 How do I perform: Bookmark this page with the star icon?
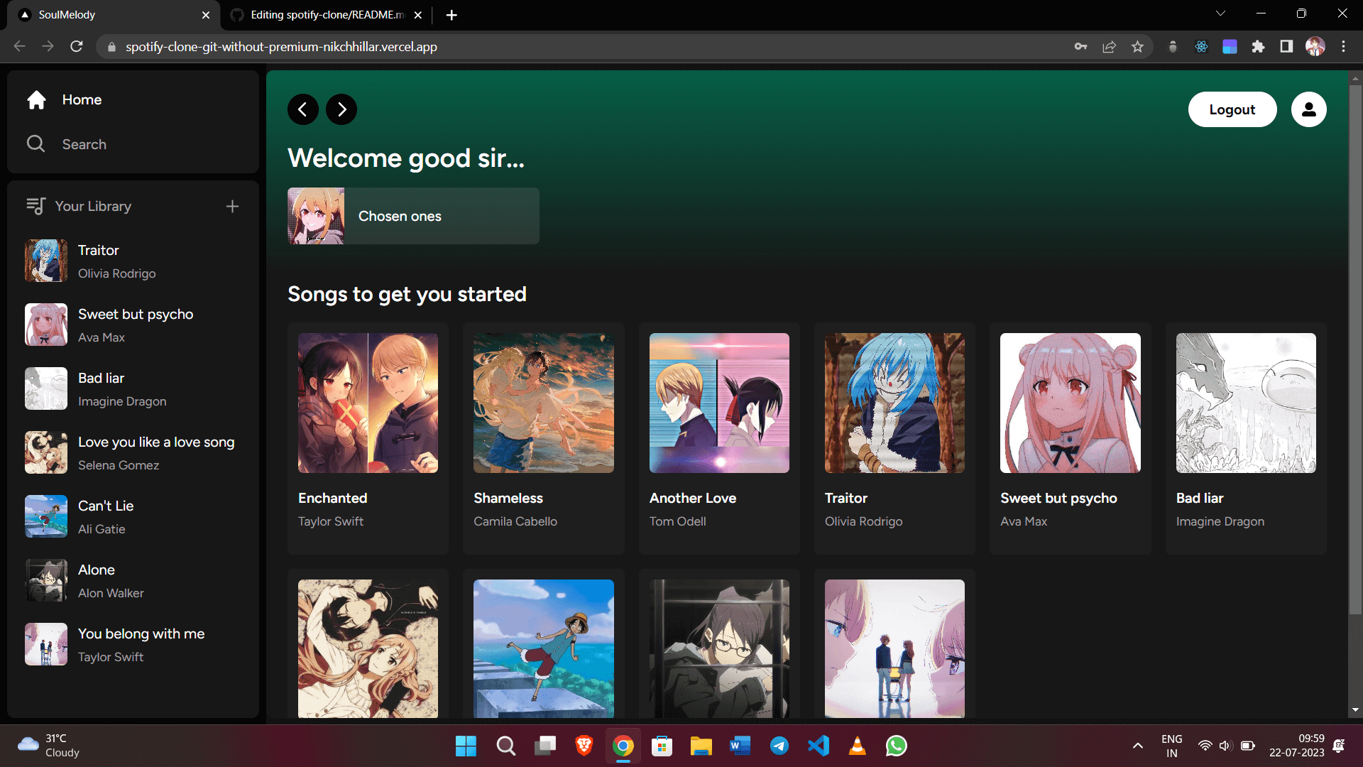[x=1138, y=47]
